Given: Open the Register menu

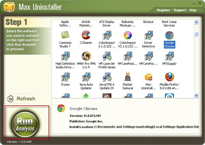Looking at the screenshot, I should point(163,10).
